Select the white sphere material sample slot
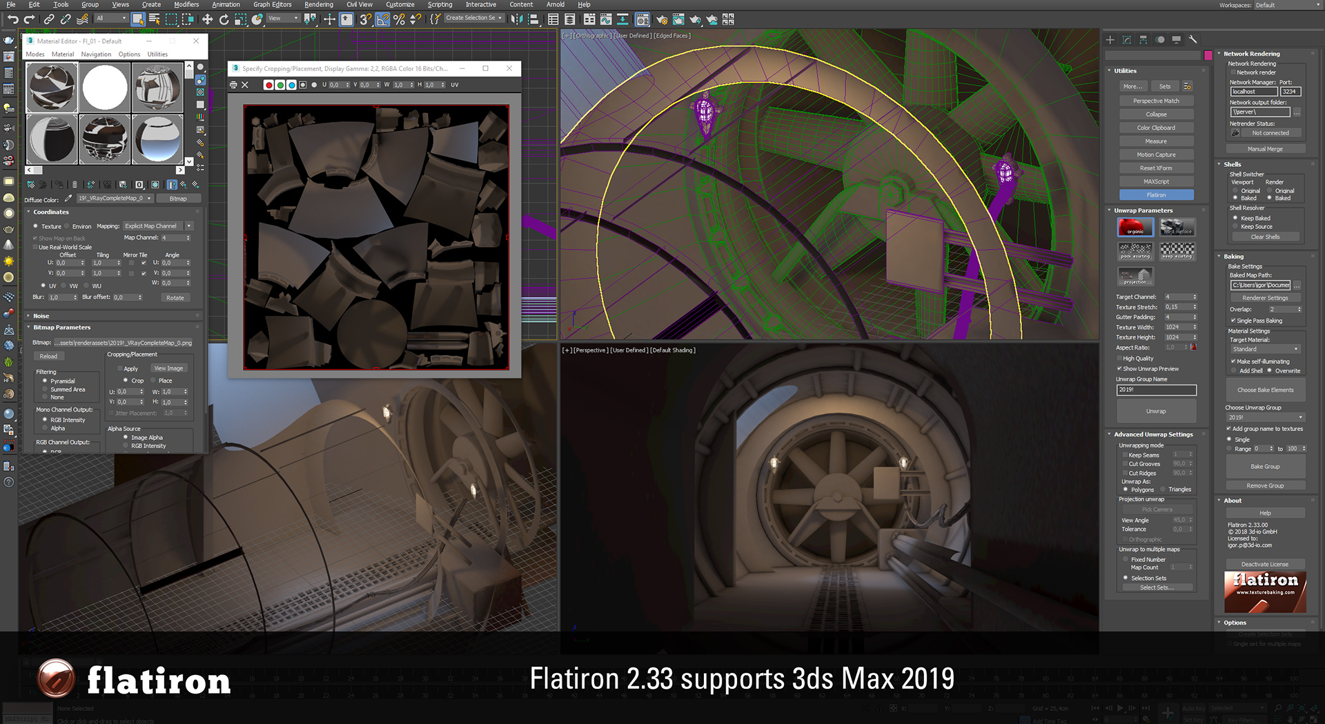1325x724 pixels. click(x=105, y=88)
